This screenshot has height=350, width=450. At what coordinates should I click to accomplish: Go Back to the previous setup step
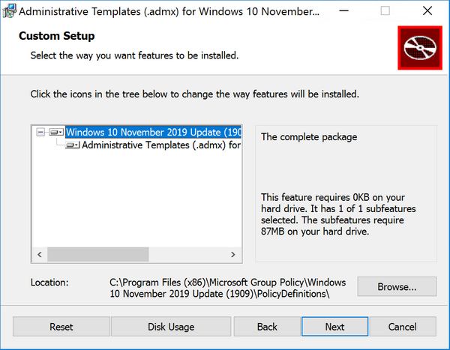tap(267, 327)
